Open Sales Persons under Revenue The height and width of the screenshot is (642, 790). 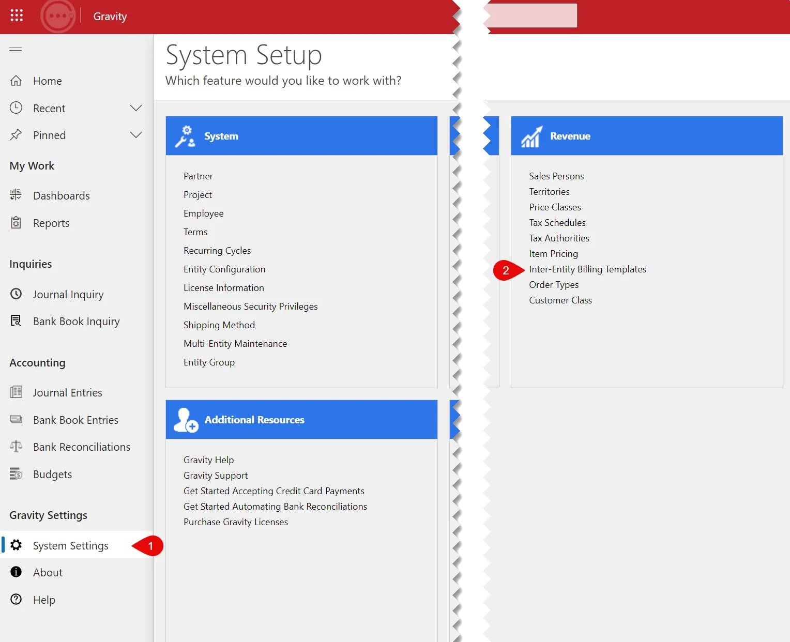(x=556, y=176)
